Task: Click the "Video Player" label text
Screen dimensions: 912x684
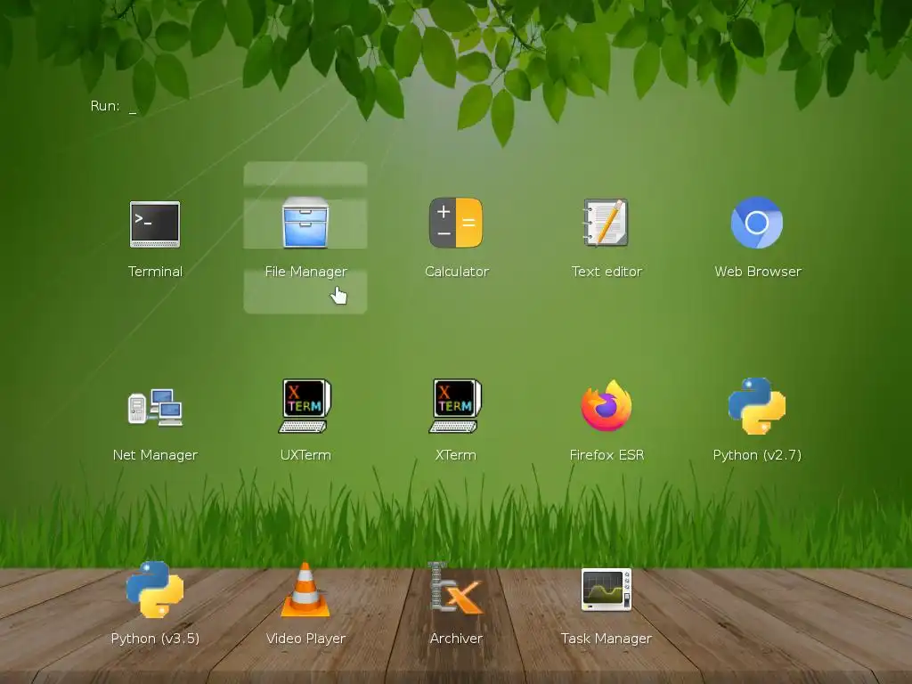Action: point(306,639)
